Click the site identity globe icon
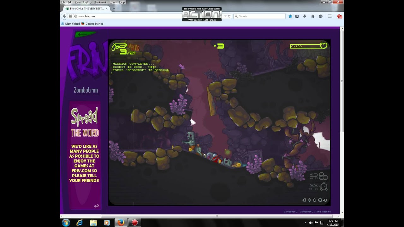 coord(75,16)
